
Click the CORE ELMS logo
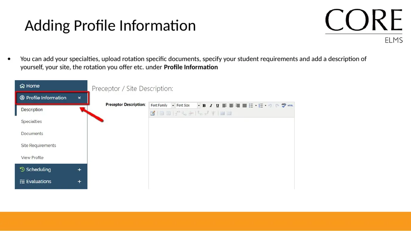[x=364, y=26]
